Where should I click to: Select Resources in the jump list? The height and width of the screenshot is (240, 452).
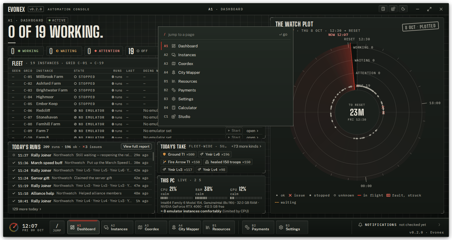coord(226,81)
